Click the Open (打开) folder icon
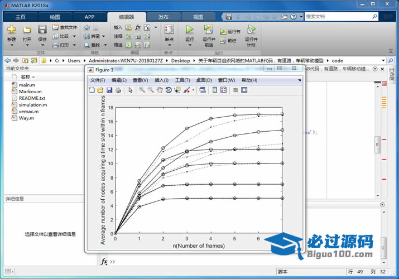The width and height of the screenshot is (399, 279). pyautogui.click(x=27, y=30)
